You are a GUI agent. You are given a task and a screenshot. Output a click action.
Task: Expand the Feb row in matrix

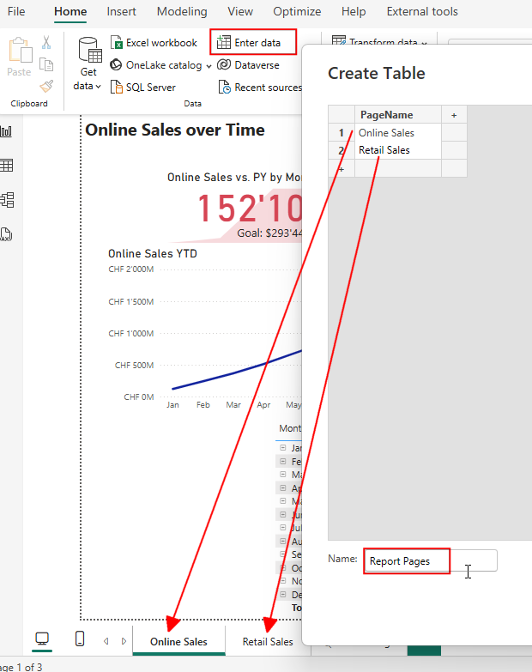tap(282, 461)
